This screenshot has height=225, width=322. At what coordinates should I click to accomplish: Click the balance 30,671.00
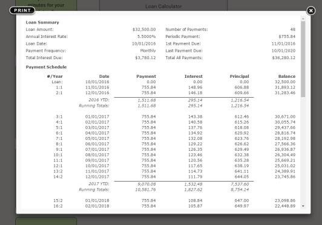[x=285, y=116]
